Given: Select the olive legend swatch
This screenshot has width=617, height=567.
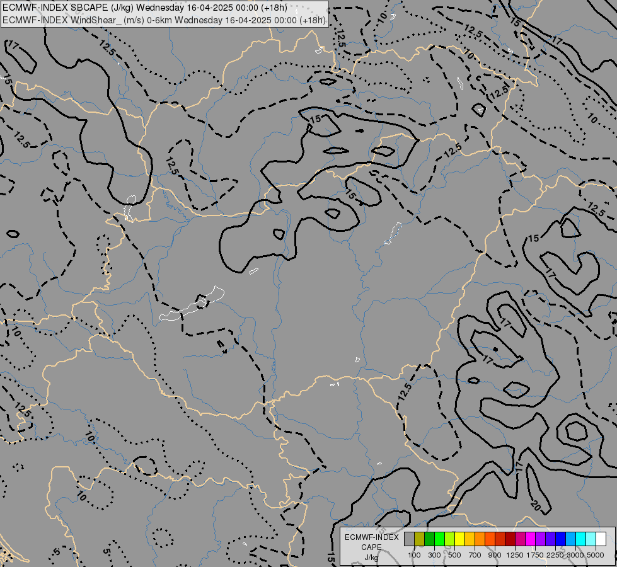Looking at the screenshot, I should (419, 539).
